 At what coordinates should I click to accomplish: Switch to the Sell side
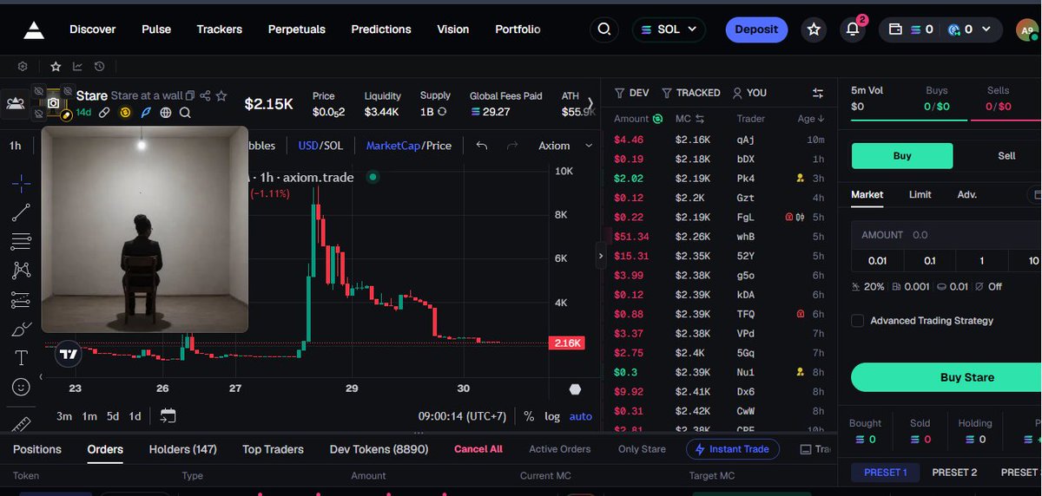point(1006,156)
